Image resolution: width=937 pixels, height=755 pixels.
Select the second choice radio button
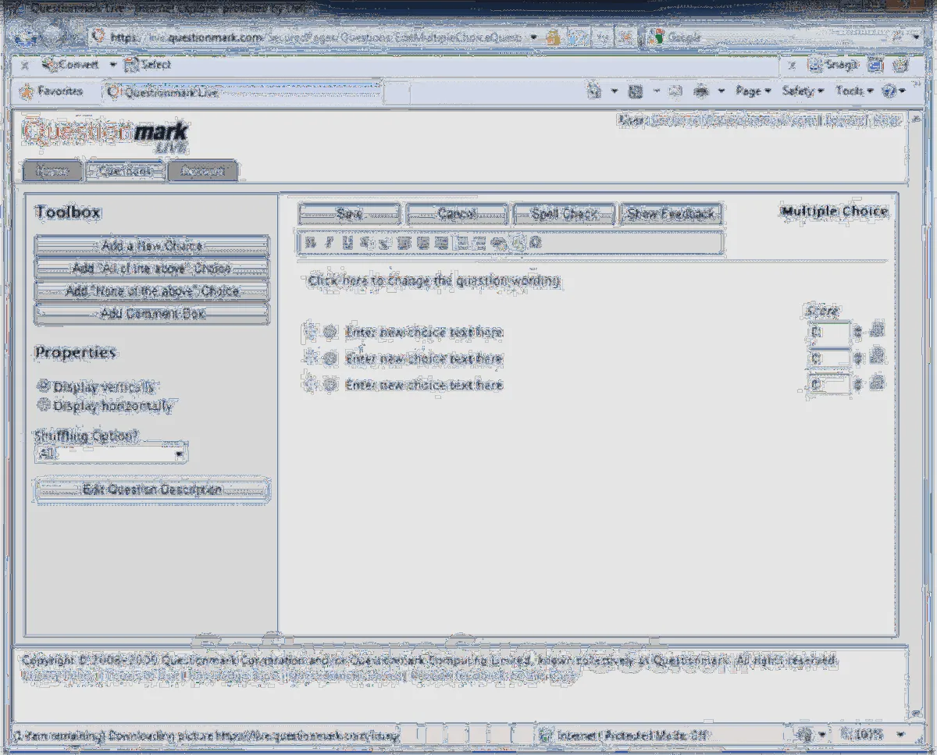point(330,359)
